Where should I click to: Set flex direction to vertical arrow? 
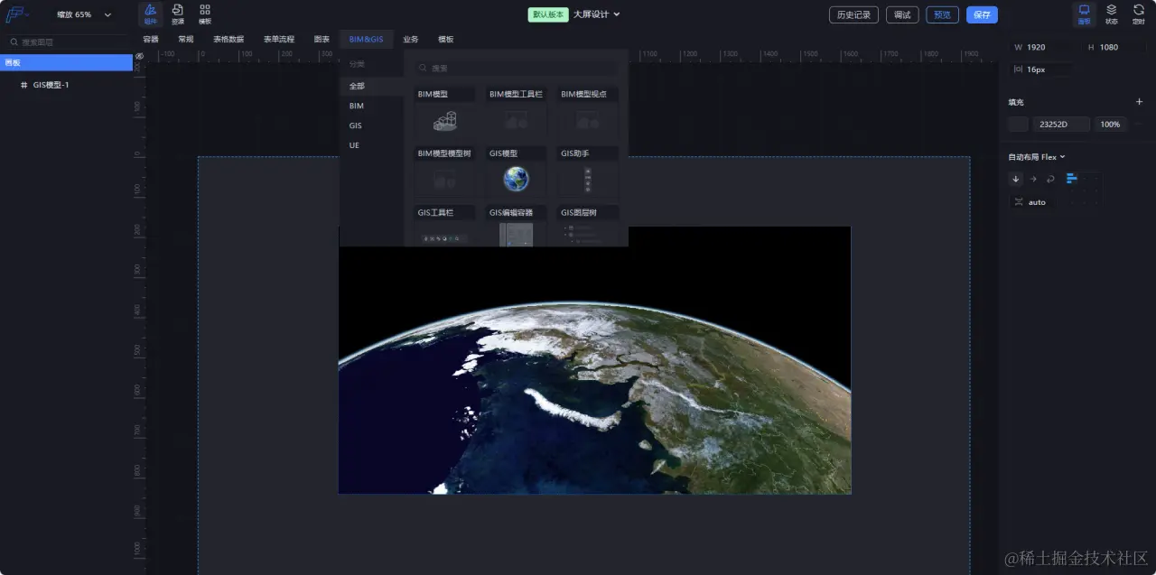tap(1016, 179)
